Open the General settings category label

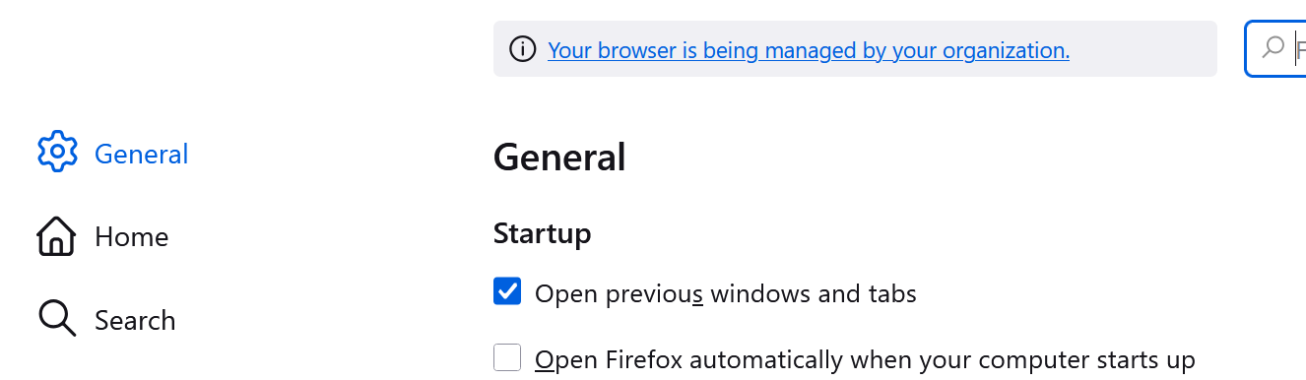[x=142, y=154]
